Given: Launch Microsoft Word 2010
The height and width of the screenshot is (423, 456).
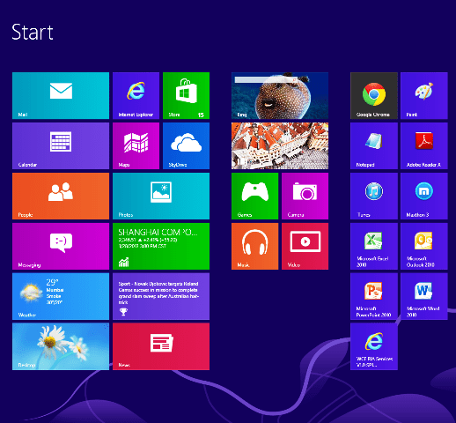Looking at the screenshot, I should (424, 296).
